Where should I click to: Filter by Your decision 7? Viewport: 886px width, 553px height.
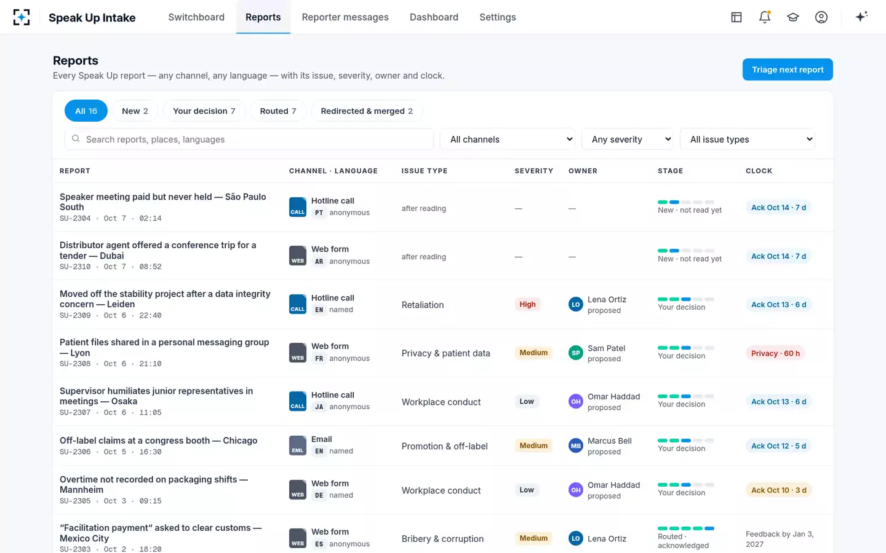204,111
